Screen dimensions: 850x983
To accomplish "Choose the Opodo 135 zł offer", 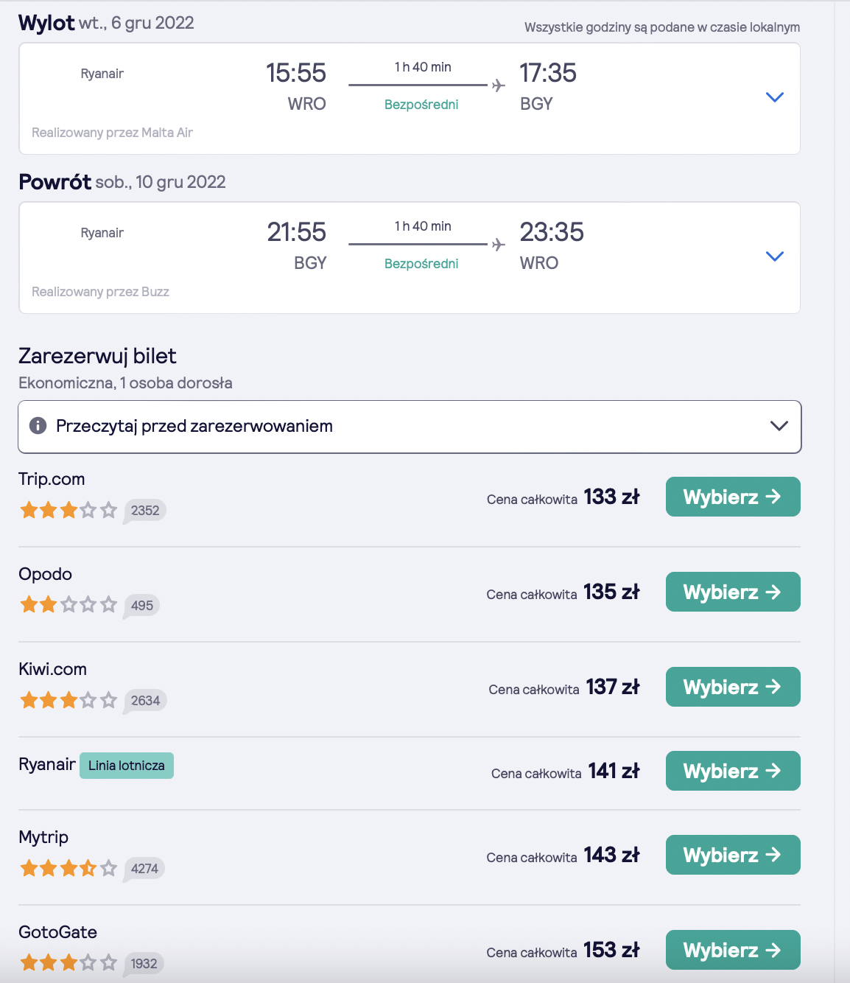I will [732, 592].
